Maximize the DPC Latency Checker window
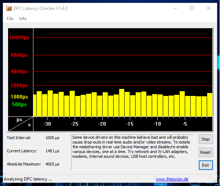This screenshot has width=220, height=186. pyautogui.click(x=191, y=8)
